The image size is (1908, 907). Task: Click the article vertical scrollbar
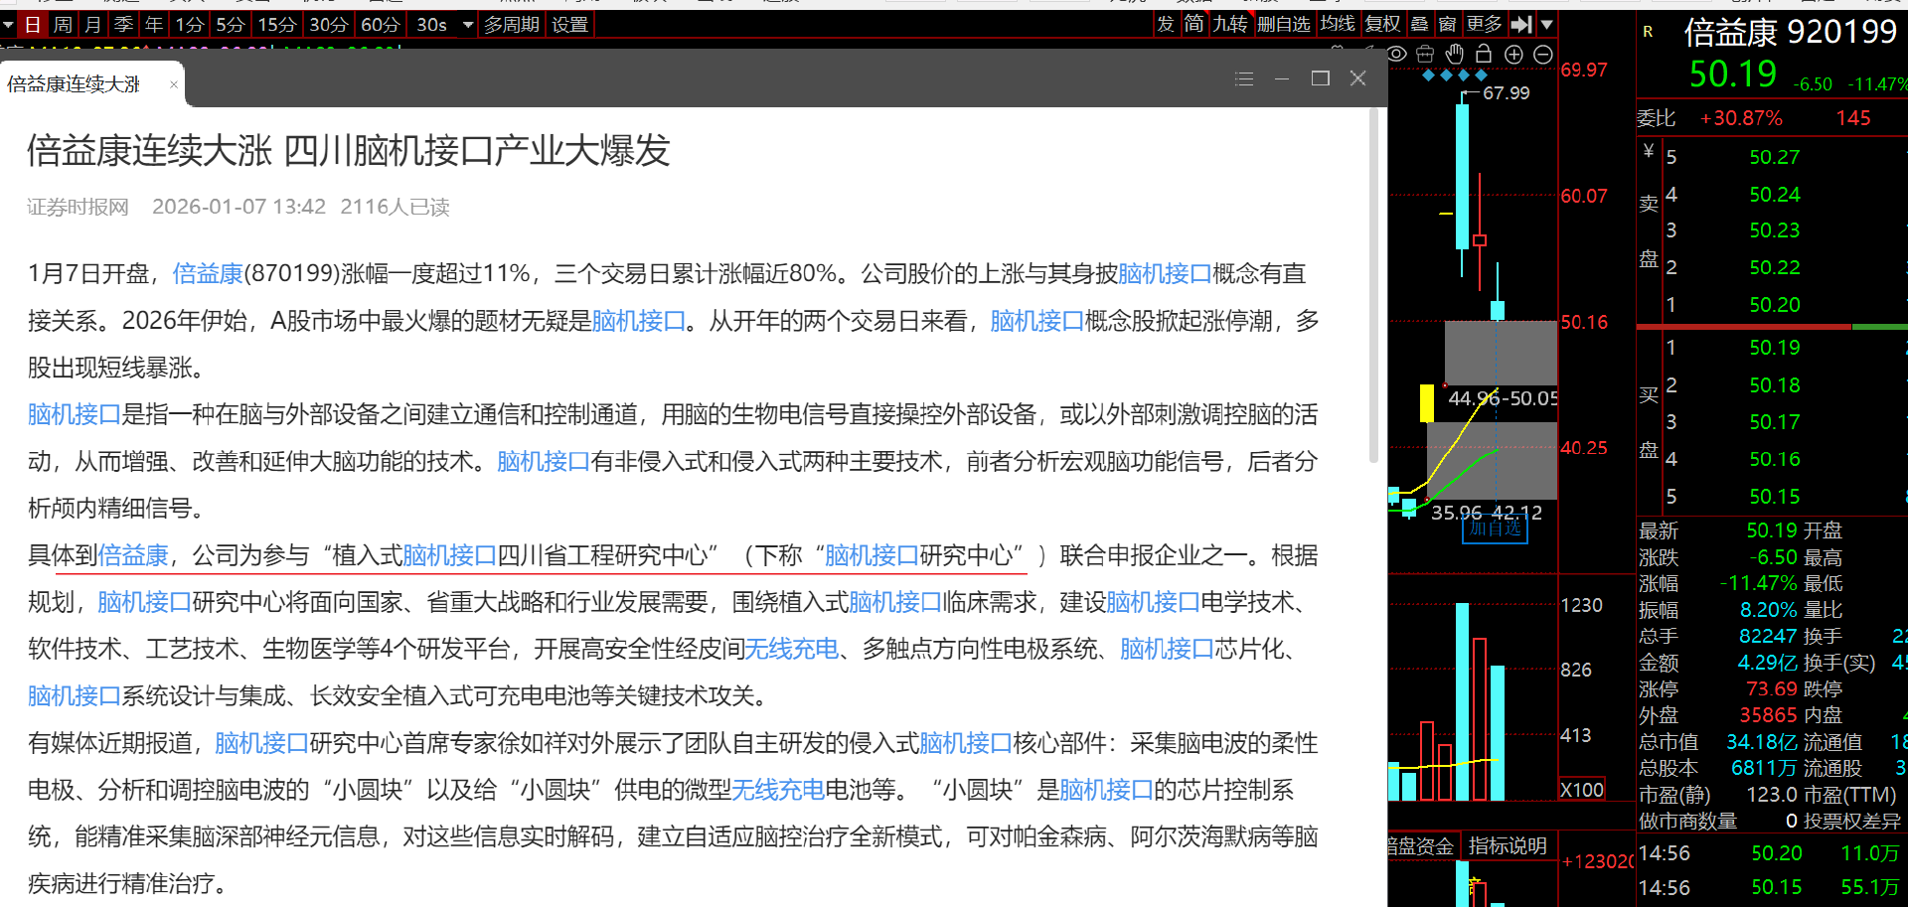click(x=1373, y=288)
